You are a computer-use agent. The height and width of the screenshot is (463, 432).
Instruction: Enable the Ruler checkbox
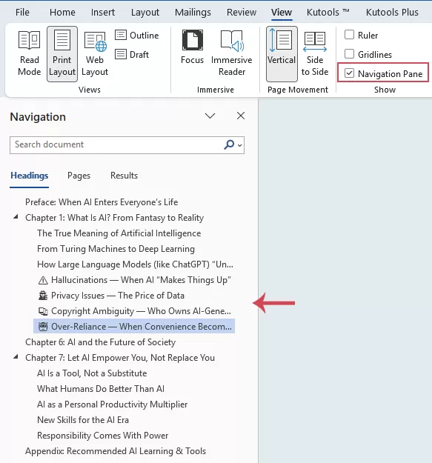click(349, 35)
